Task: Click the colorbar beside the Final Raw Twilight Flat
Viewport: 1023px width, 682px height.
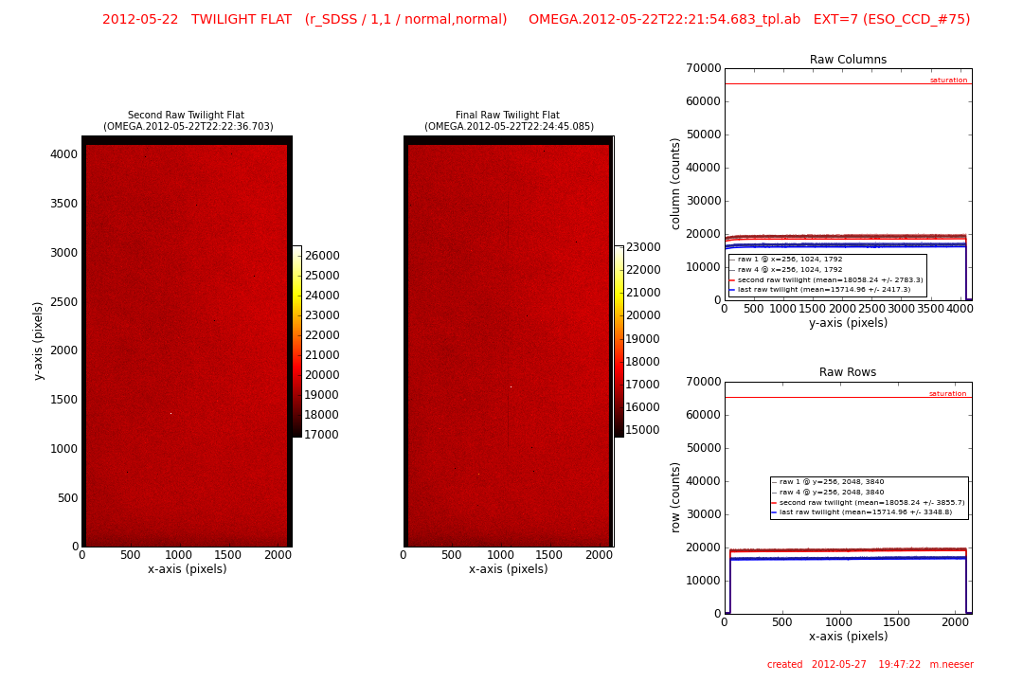Action: click(x=619, y=341)
